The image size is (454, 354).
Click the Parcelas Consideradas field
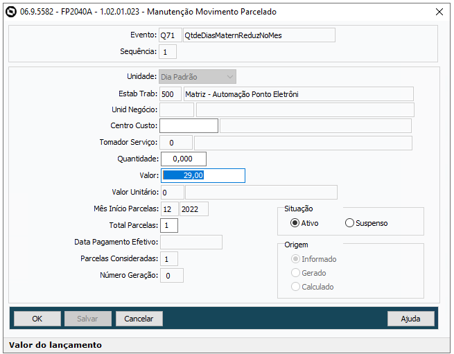(x=169, y=259)
